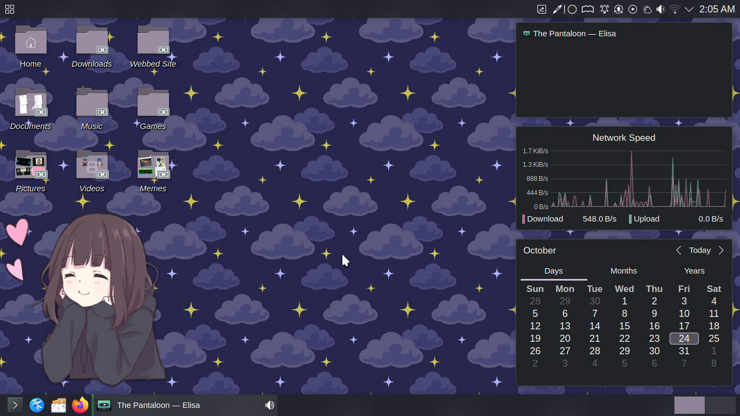Image resolution: width=740 pixels, height=416 pixels.
Task: Open the media player tray icon
Action: pos(632,9)
